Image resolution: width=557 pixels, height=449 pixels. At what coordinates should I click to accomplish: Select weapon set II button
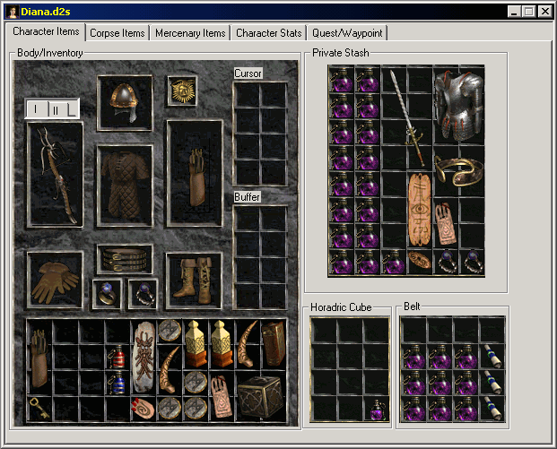(x=57, y=110)
